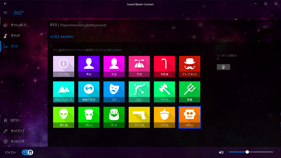
Task: Select the エモ sad mask tile
Action: pos(114,92)
